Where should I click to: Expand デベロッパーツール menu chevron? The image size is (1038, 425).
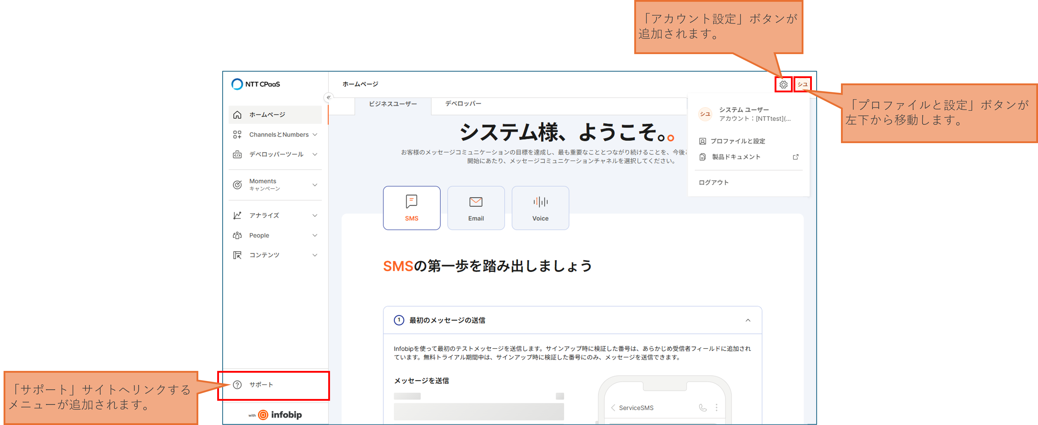coord(315,154)
